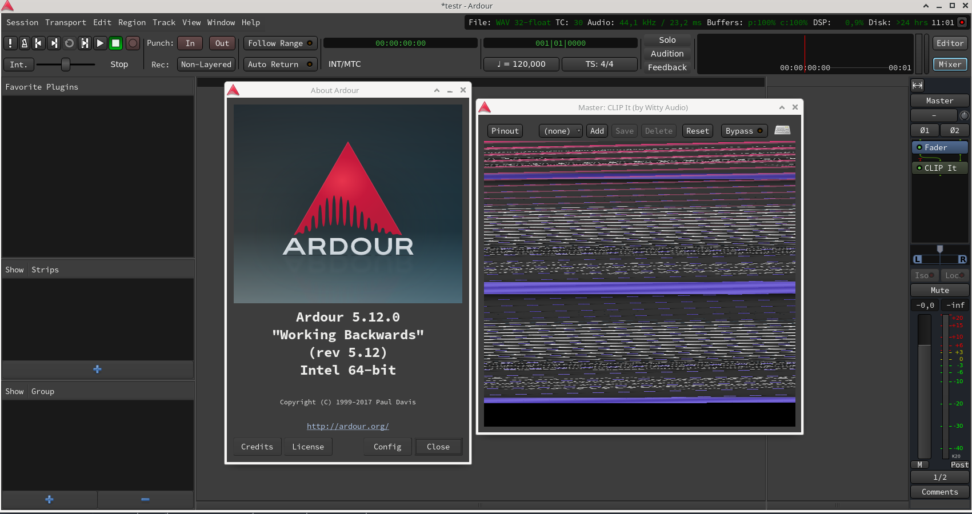Toggle the metronome click icon
This screenshot has height=514, width=972.
click(25, 43)
